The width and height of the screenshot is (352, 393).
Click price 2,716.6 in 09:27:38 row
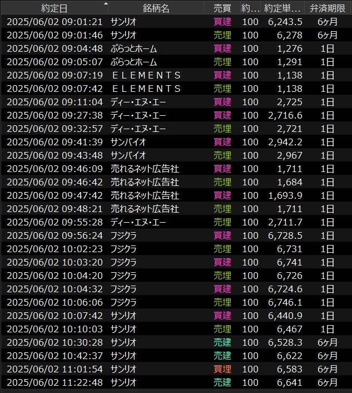coord(285,115)
